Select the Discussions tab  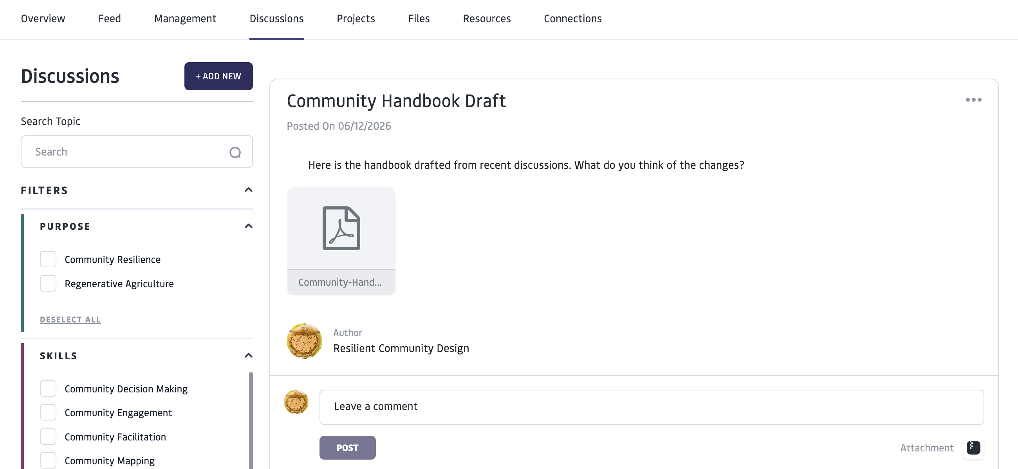tap(276, 18)
